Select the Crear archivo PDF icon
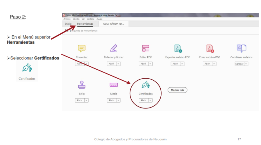Image resolution: width=261 pixels, height=145 pixels. [210, 48]
